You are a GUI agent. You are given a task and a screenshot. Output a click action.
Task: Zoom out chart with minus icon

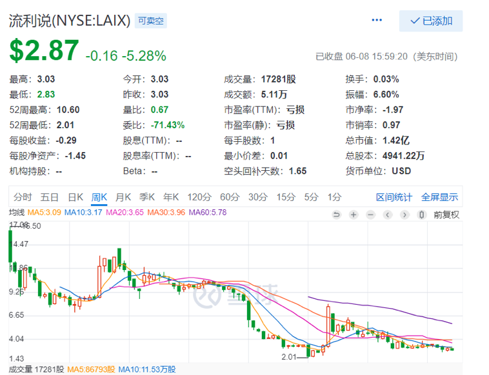pyautogui.click(x=370, y=215)
